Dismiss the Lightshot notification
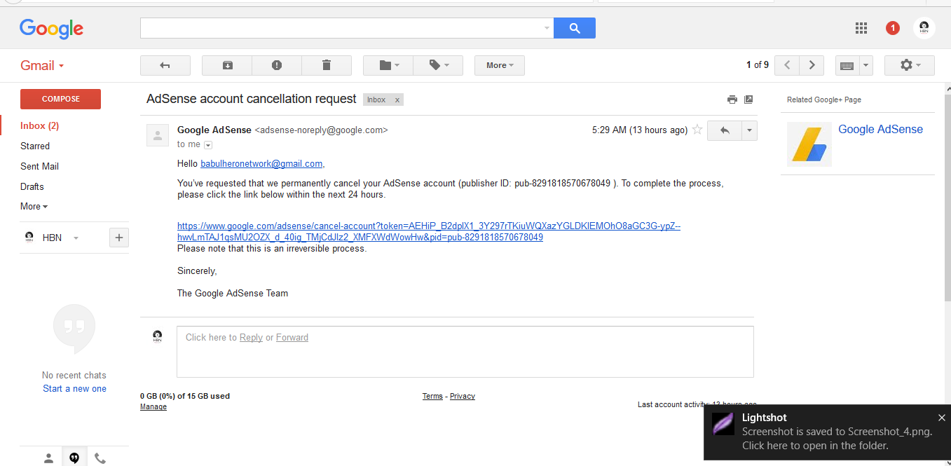The image size is (951, 466). click(941, 418)
